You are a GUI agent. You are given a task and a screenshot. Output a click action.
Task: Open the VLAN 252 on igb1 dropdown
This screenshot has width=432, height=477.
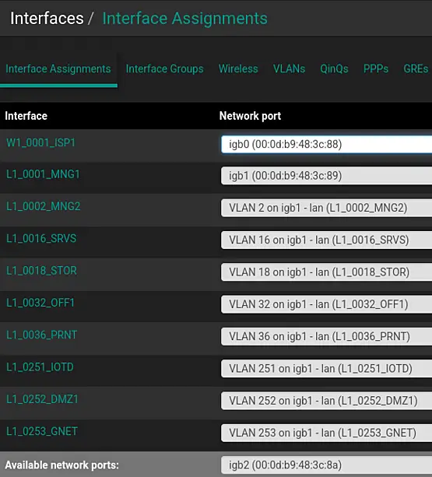tap(326, 401)
